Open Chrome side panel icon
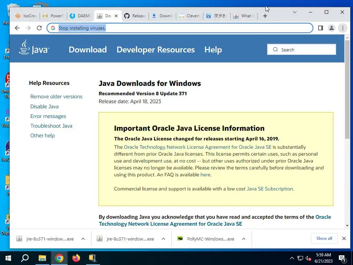 point(321,28)
